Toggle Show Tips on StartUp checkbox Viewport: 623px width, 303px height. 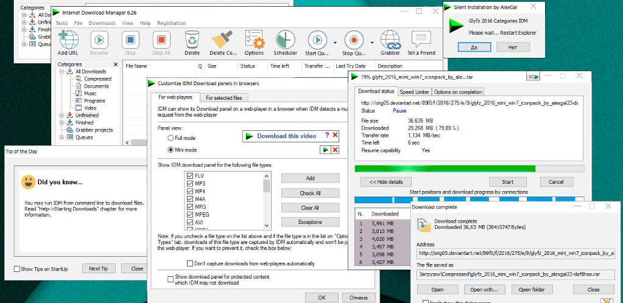pos(16,269)
